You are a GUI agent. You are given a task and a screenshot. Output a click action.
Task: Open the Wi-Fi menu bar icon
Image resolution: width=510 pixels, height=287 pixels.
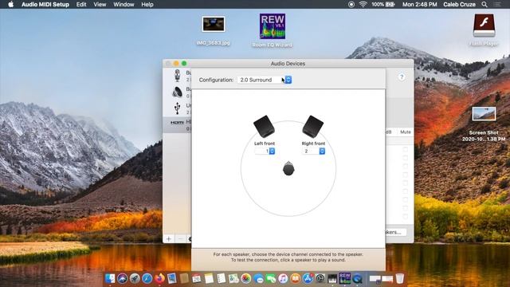[363, 5]
